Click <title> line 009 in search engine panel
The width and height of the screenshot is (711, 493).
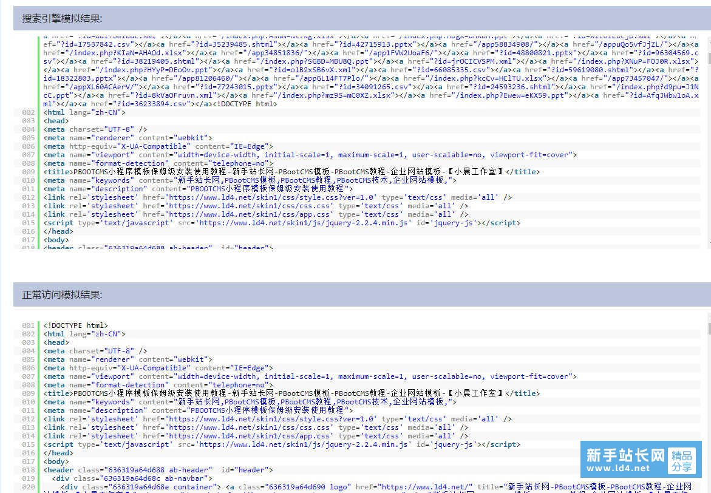291,172
